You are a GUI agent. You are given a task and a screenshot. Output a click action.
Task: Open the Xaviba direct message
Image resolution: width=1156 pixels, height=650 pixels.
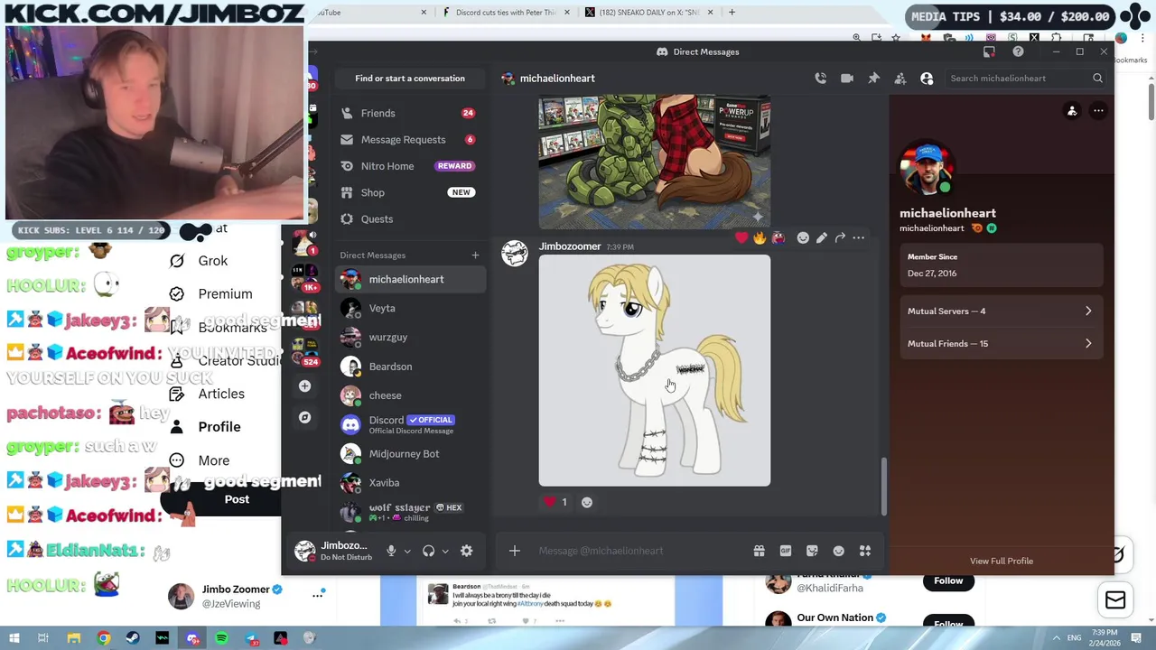click(x=409, y=482)
